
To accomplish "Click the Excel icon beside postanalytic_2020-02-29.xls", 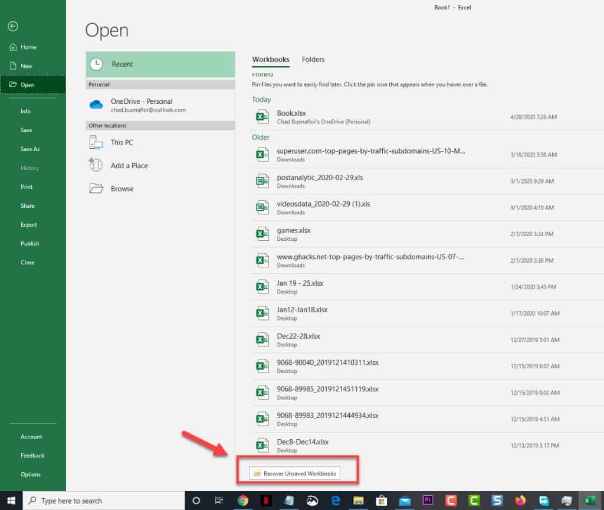I will coord(262,181).
